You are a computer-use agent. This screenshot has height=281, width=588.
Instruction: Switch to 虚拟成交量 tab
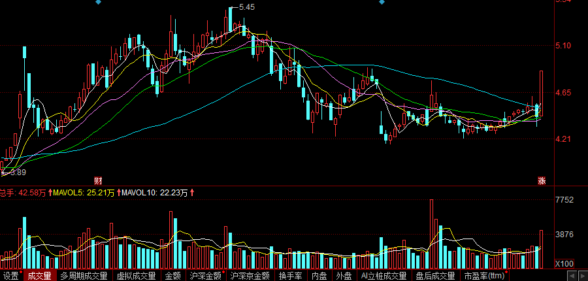[x=136, y=276]
